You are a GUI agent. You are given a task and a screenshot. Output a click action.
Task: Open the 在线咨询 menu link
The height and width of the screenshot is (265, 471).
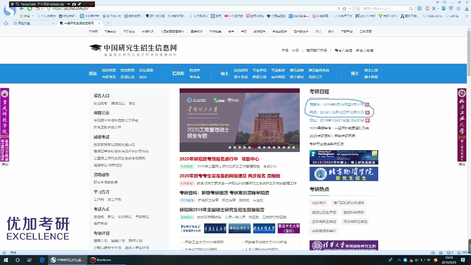[x=241, y=70]
